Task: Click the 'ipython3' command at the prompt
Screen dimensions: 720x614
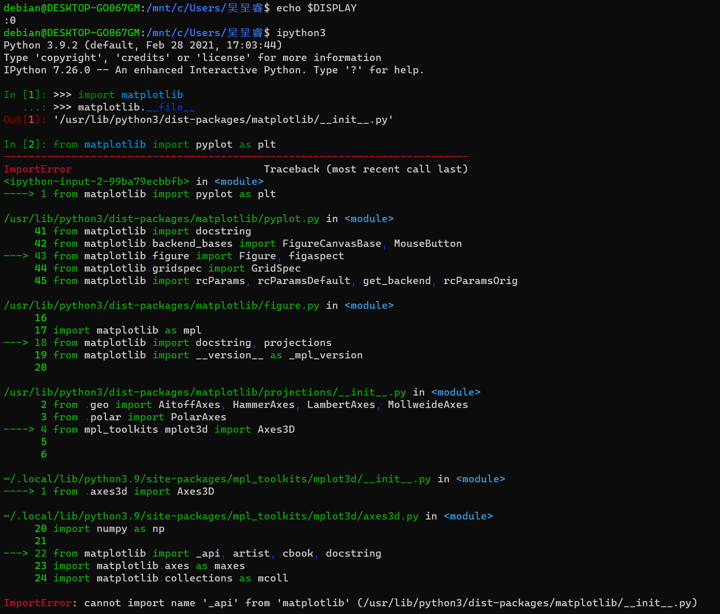Action: pos(301,33)
